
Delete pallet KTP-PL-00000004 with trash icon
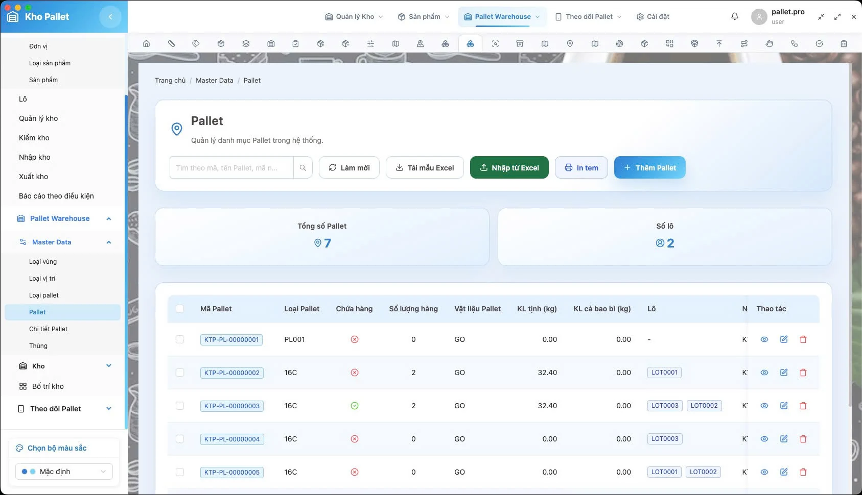[x=803, y=439]
